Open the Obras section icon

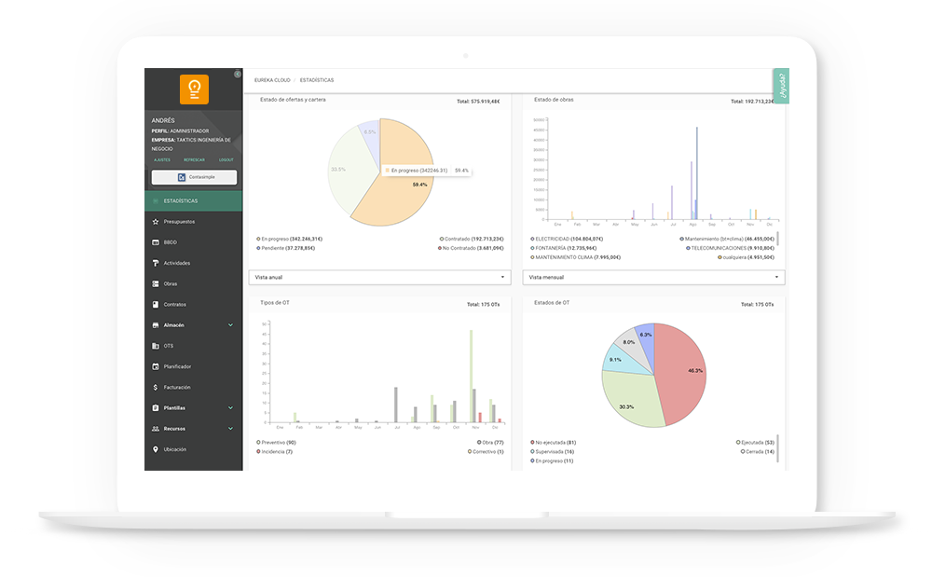[155, 283]
